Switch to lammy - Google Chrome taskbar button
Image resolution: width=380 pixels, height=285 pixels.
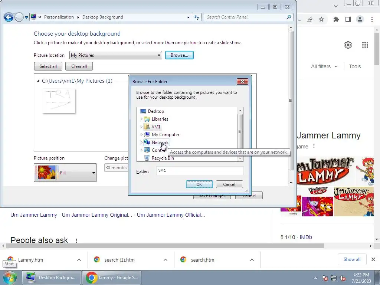(112, 278)
